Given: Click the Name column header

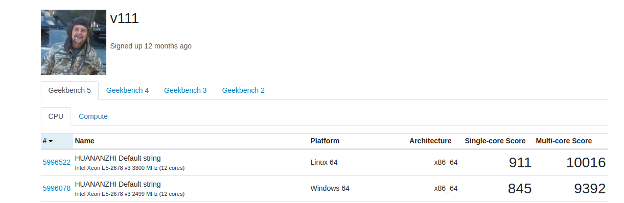Looking at the screenshot, I should coord(84,141).
